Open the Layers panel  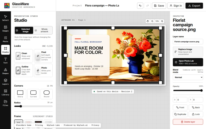pyautogui.click(x=5, y=82)
